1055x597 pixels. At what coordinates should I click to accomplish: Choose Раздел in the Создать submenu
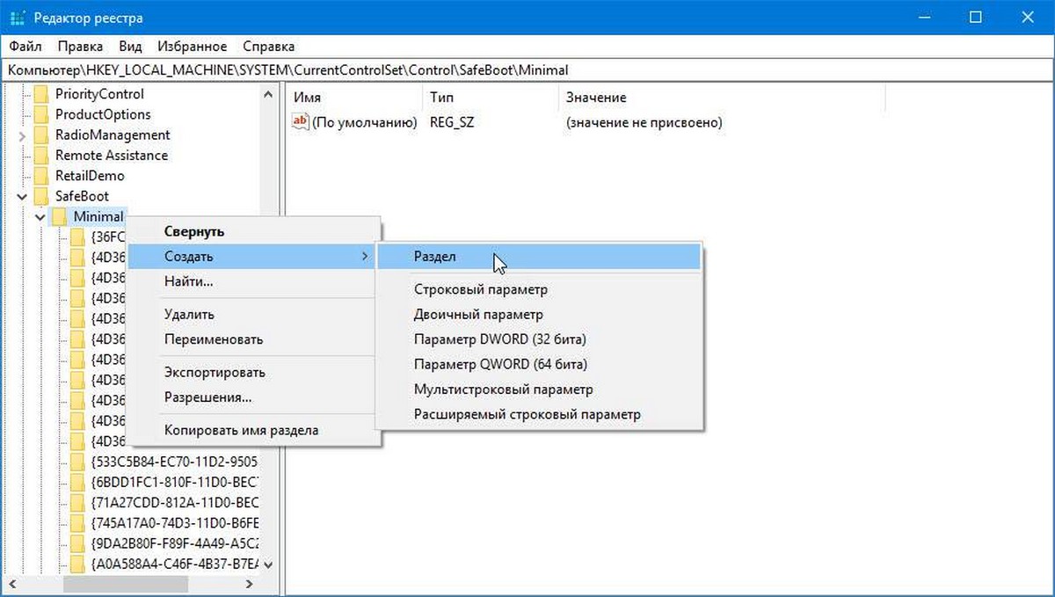(x=434, y=257)
